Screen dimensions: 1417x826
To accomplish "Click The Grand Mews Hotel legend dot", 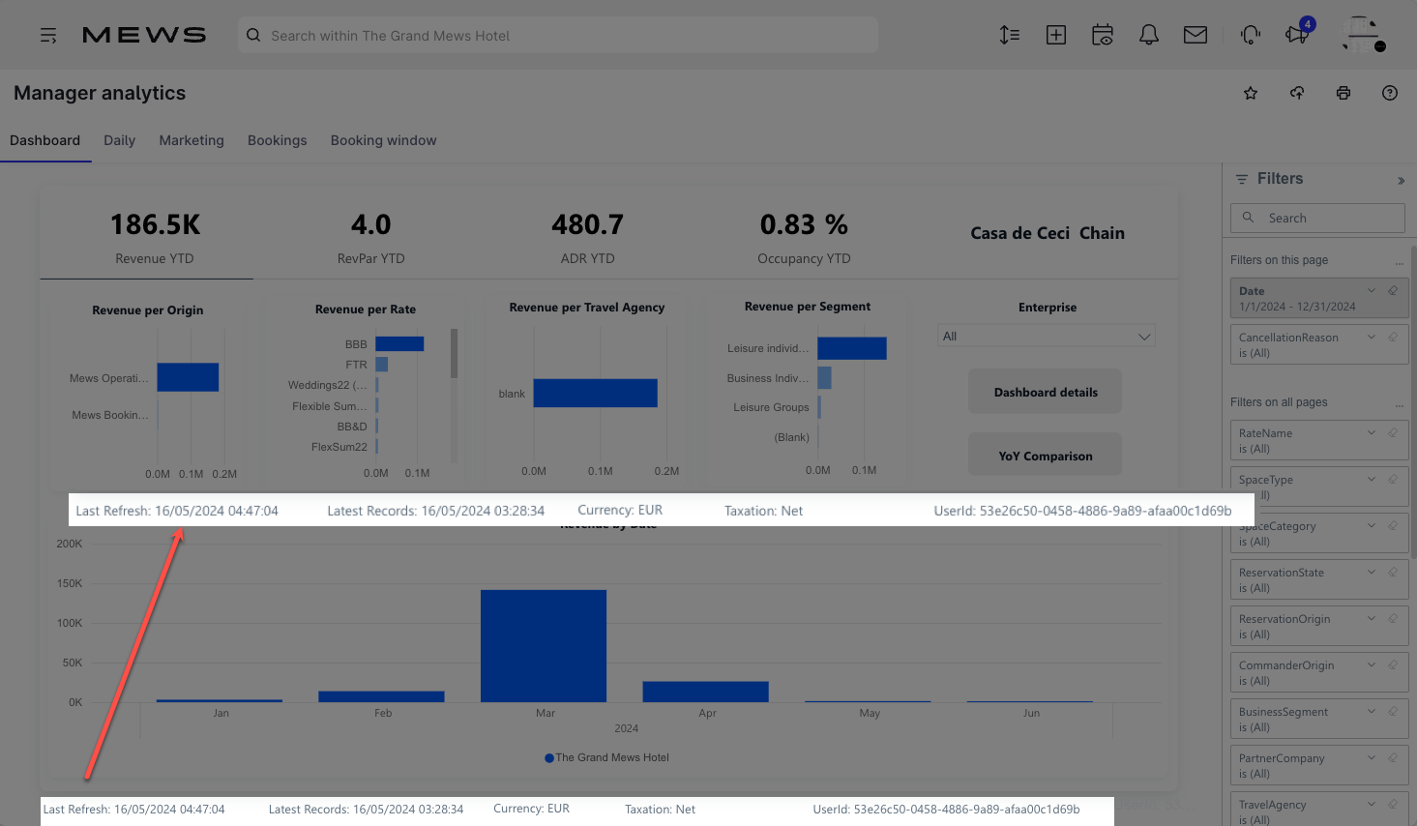I will 549,758.
